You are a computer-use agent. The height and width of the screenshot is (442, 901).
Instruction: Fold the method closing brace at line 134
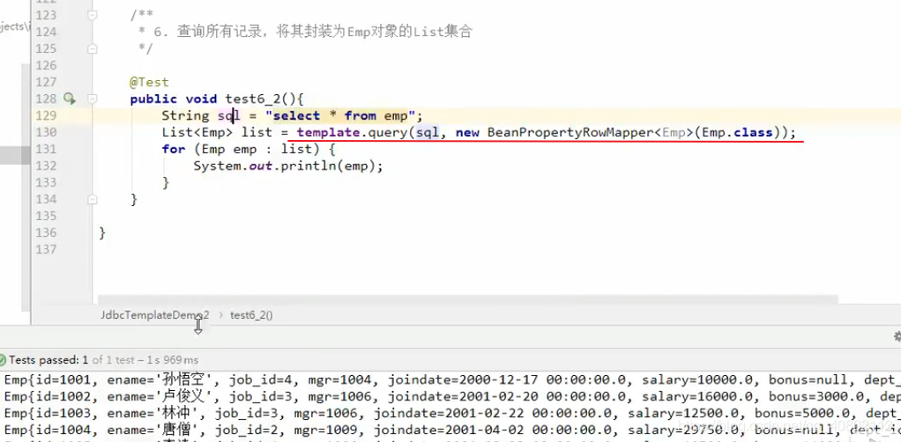(x=92, y=199)
